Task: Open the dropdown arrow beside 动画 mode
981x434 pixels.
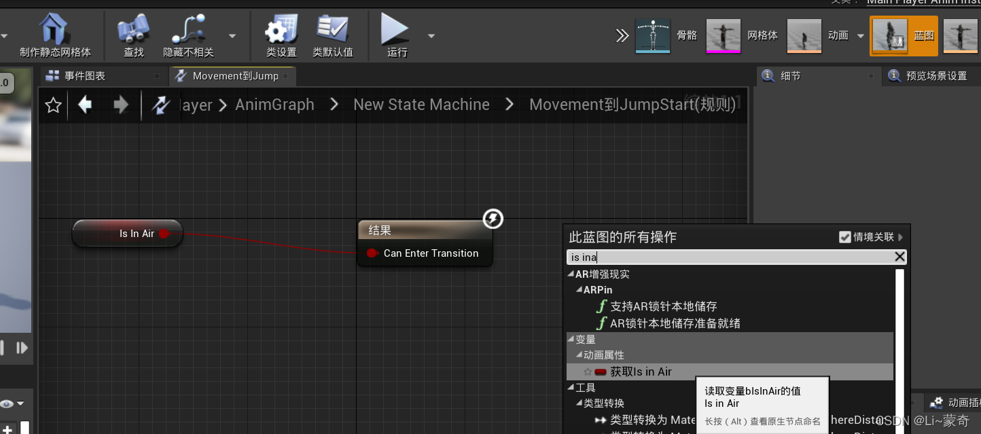Action: 861,36
